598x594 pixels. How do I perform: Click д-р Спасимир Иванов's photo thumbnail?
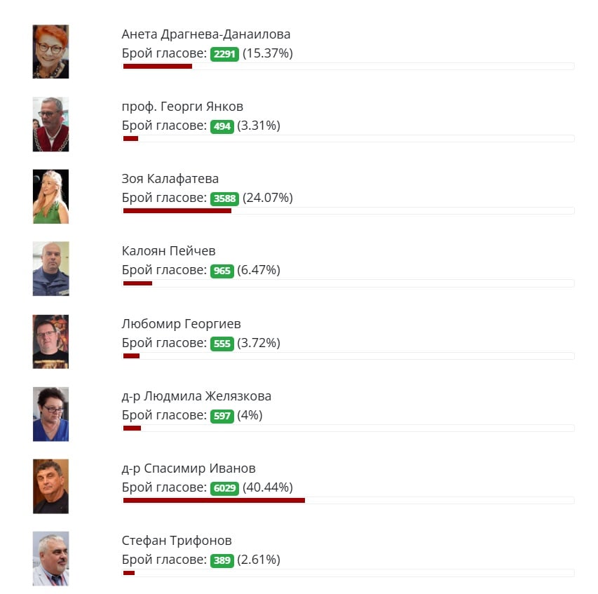pos(50,486)
